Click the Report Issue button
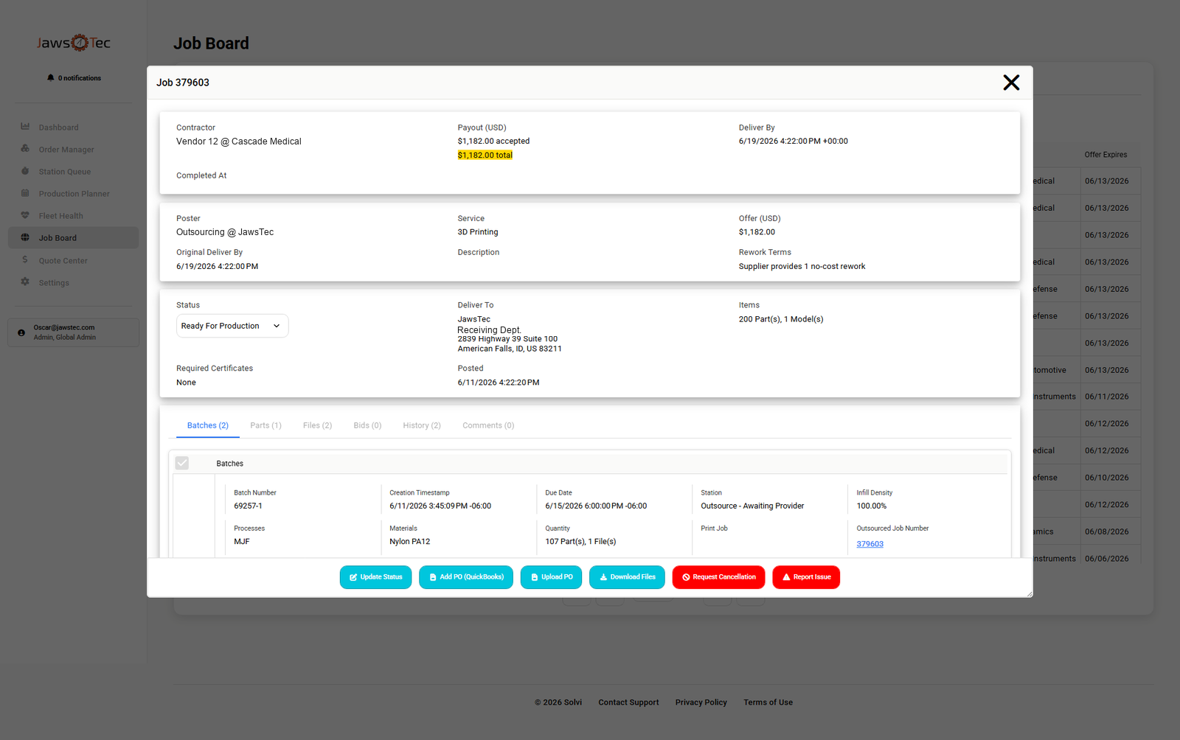The image size is (1180, 740). coord(806,577)
